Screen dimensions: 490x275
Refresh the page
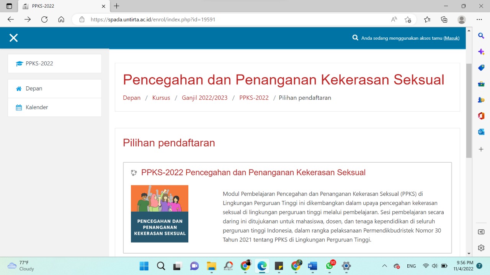(x=44, y=19)
